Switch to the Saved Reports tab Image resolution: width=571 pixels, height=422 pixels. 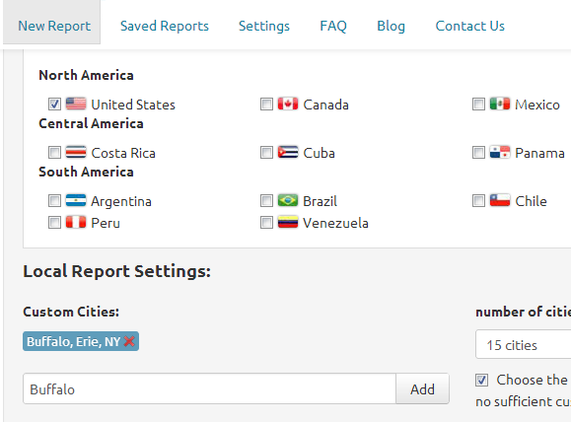coord(165,26)
